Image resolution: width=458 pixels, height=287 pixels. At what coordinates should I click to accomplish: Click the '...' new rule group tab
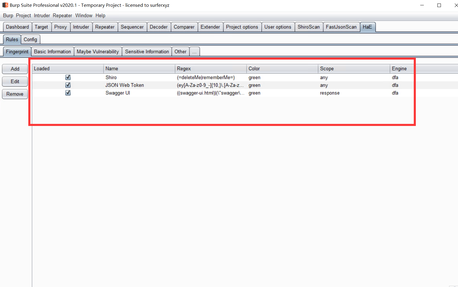(x=195, y=52)
